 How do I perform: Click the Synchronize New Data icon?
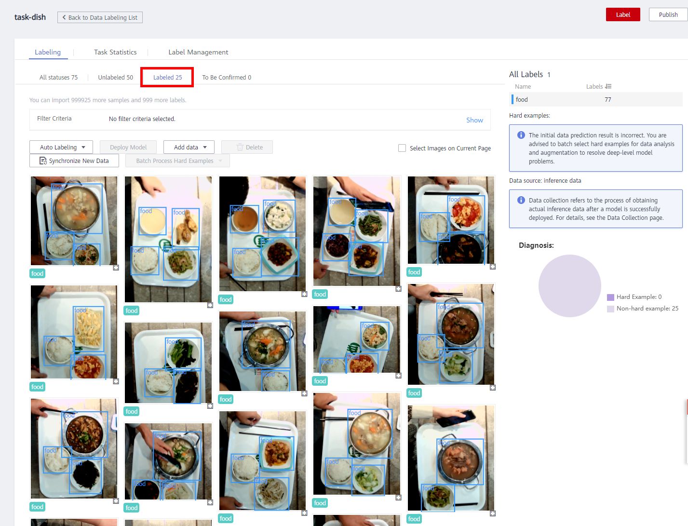[x=43, y=161]
